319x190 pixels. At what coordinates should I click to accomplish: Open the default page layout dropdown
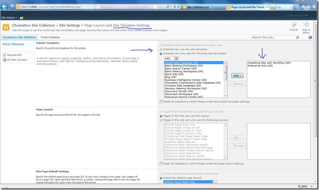190,182
